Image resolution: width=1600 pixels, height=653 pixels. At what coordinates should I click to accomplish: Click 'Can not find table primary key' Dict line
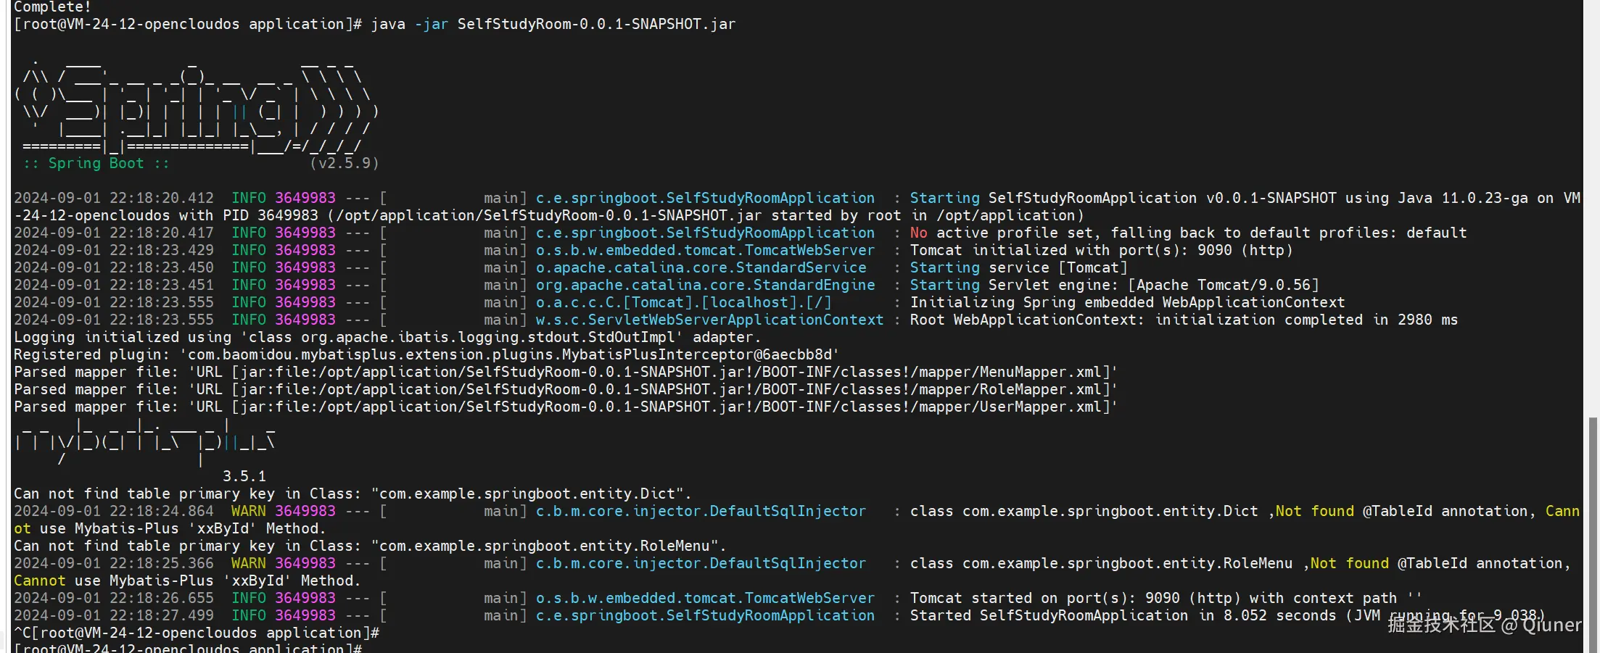352,494
